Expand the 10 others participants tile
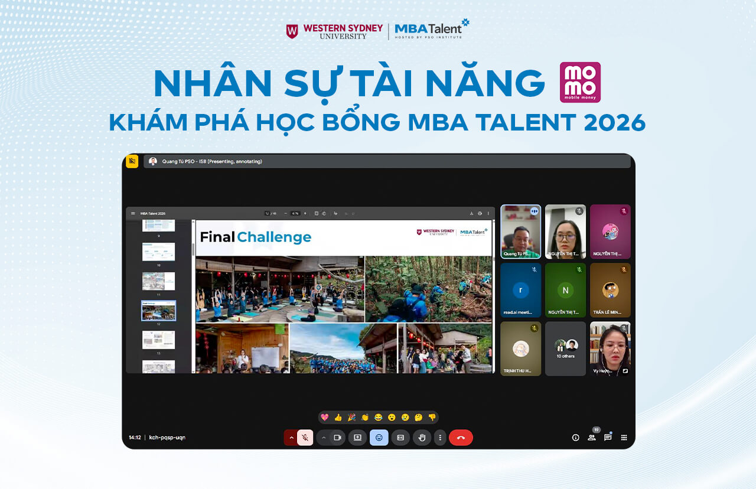This screenshot has width=756, height=489. pos(565,348)
